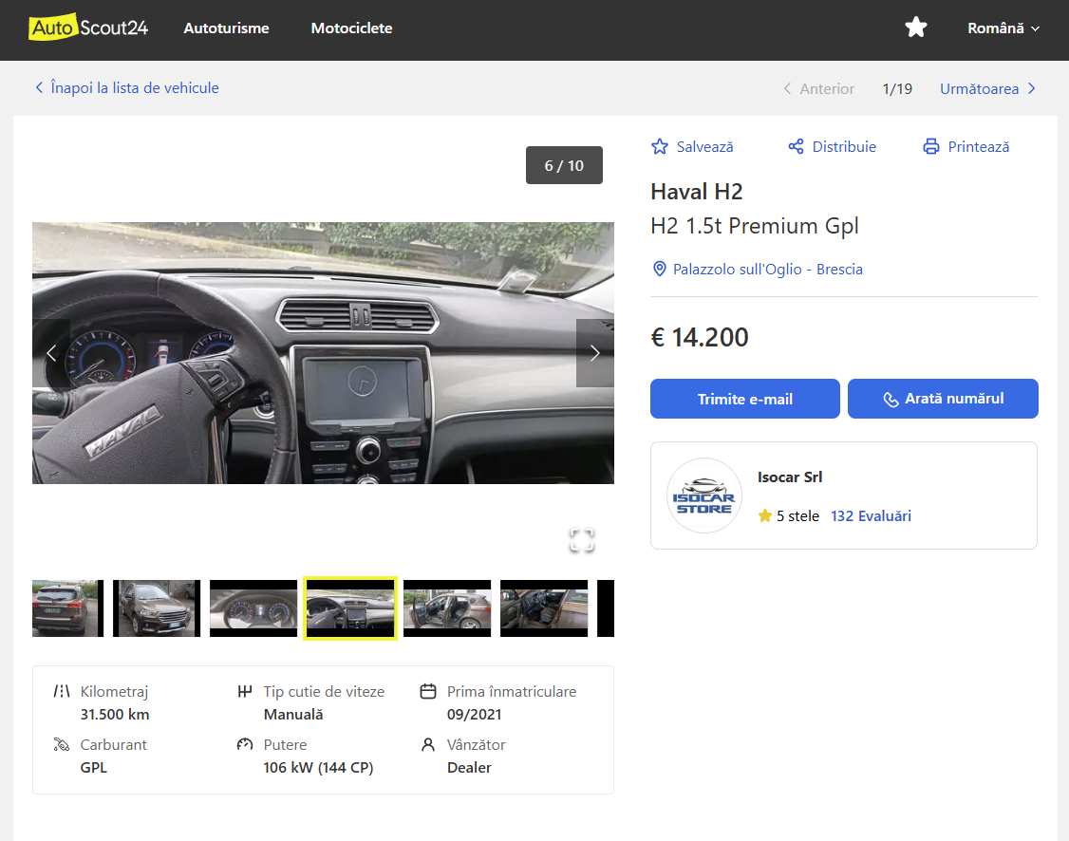Screen dimensions: 1069x841
Task: Go back to Înapoi la lista de vehicule
Action: (127, 88)
